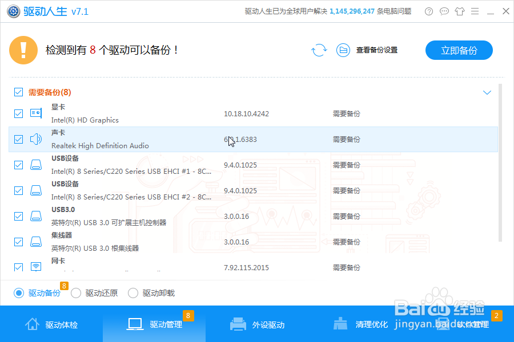This screenshot has height=342, width=514.
Task: Uncheck the 网卡 driver checkbox
Action: click(x=19, y=267)
